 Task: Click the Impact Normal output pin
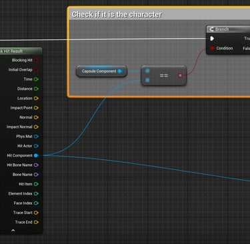(36, 127)
